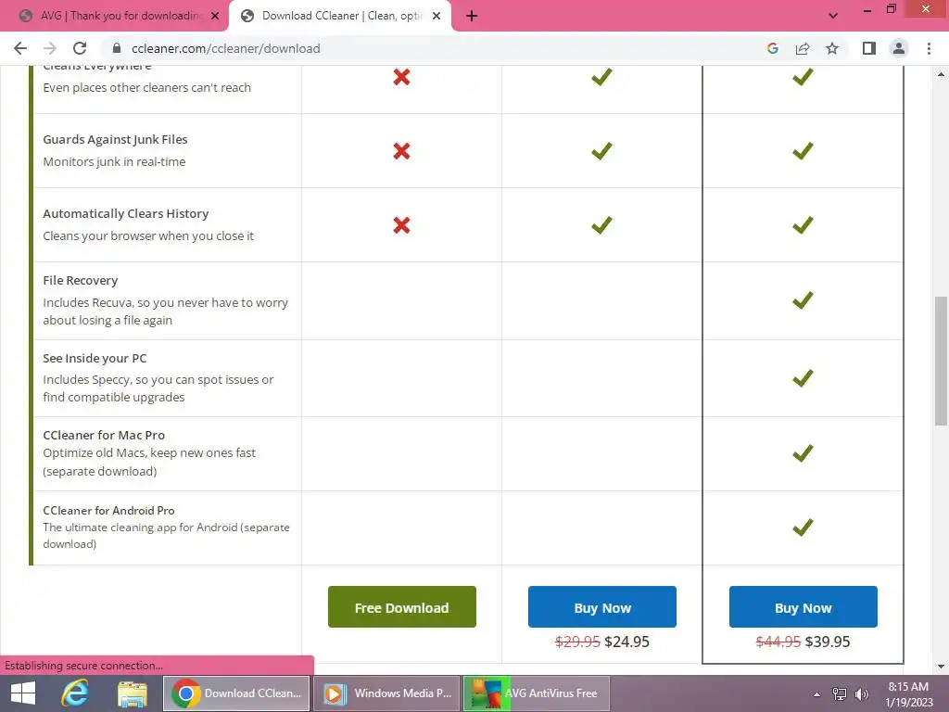Click the network tray icon

coord(840,693)
